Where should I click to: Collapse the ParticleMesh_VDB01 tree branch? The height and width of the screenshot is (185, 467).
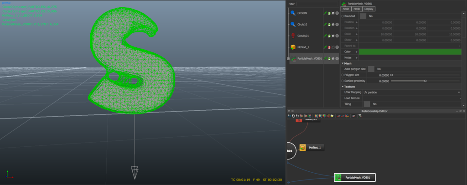coord(288,59)
